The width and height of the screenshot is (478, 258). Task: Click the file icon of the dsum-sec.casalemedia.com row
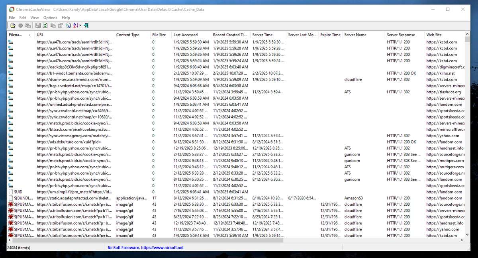coord(11,79)
